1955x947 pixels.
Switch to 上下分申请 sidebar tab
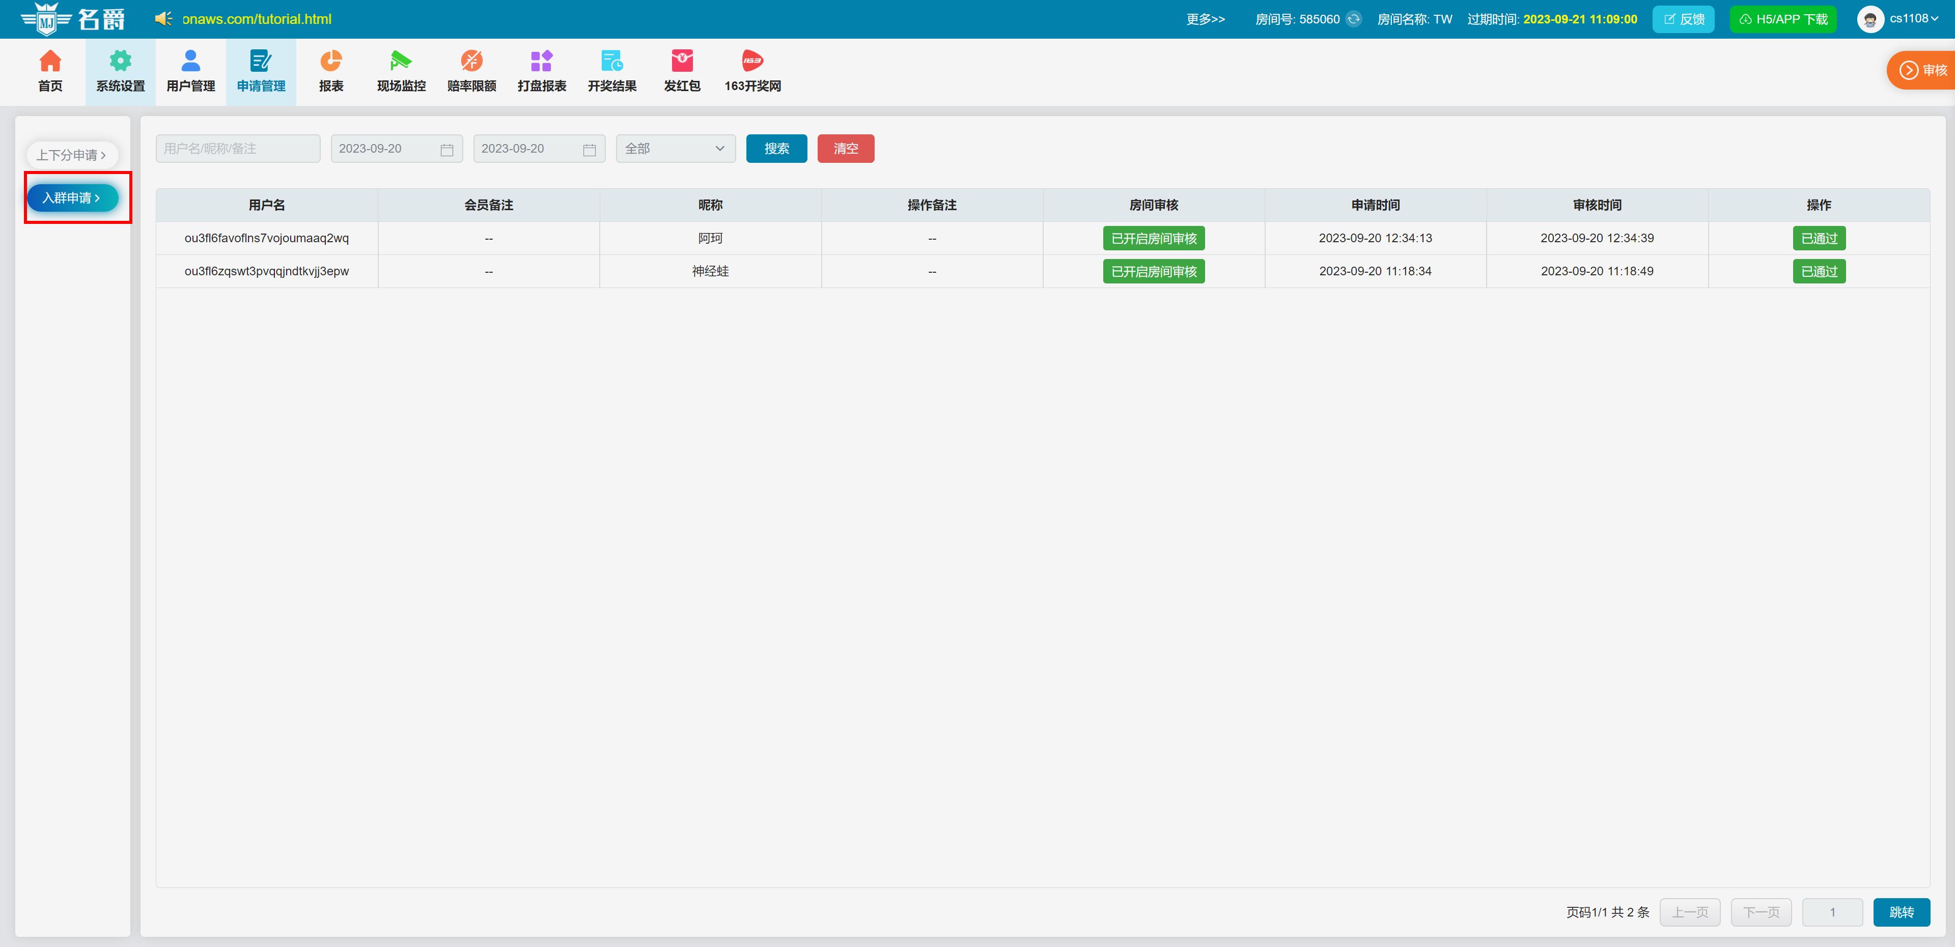click(x=71, y=155)
